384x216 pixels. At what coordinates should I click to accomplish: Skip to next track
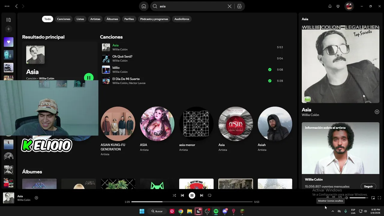click(202, 195)
